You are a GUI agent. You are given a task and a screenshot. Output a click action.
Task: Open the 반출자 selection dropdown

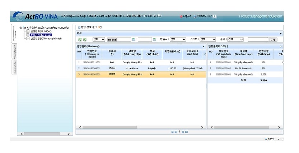point(178,39)
